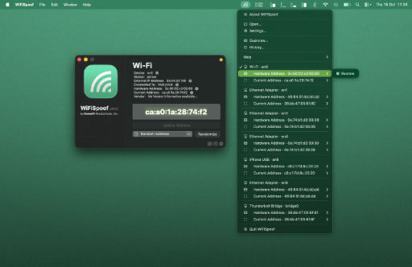Expand Hardware Address submenu under iPhone USB
412x267 pixels.
click(x=285, y=167)
